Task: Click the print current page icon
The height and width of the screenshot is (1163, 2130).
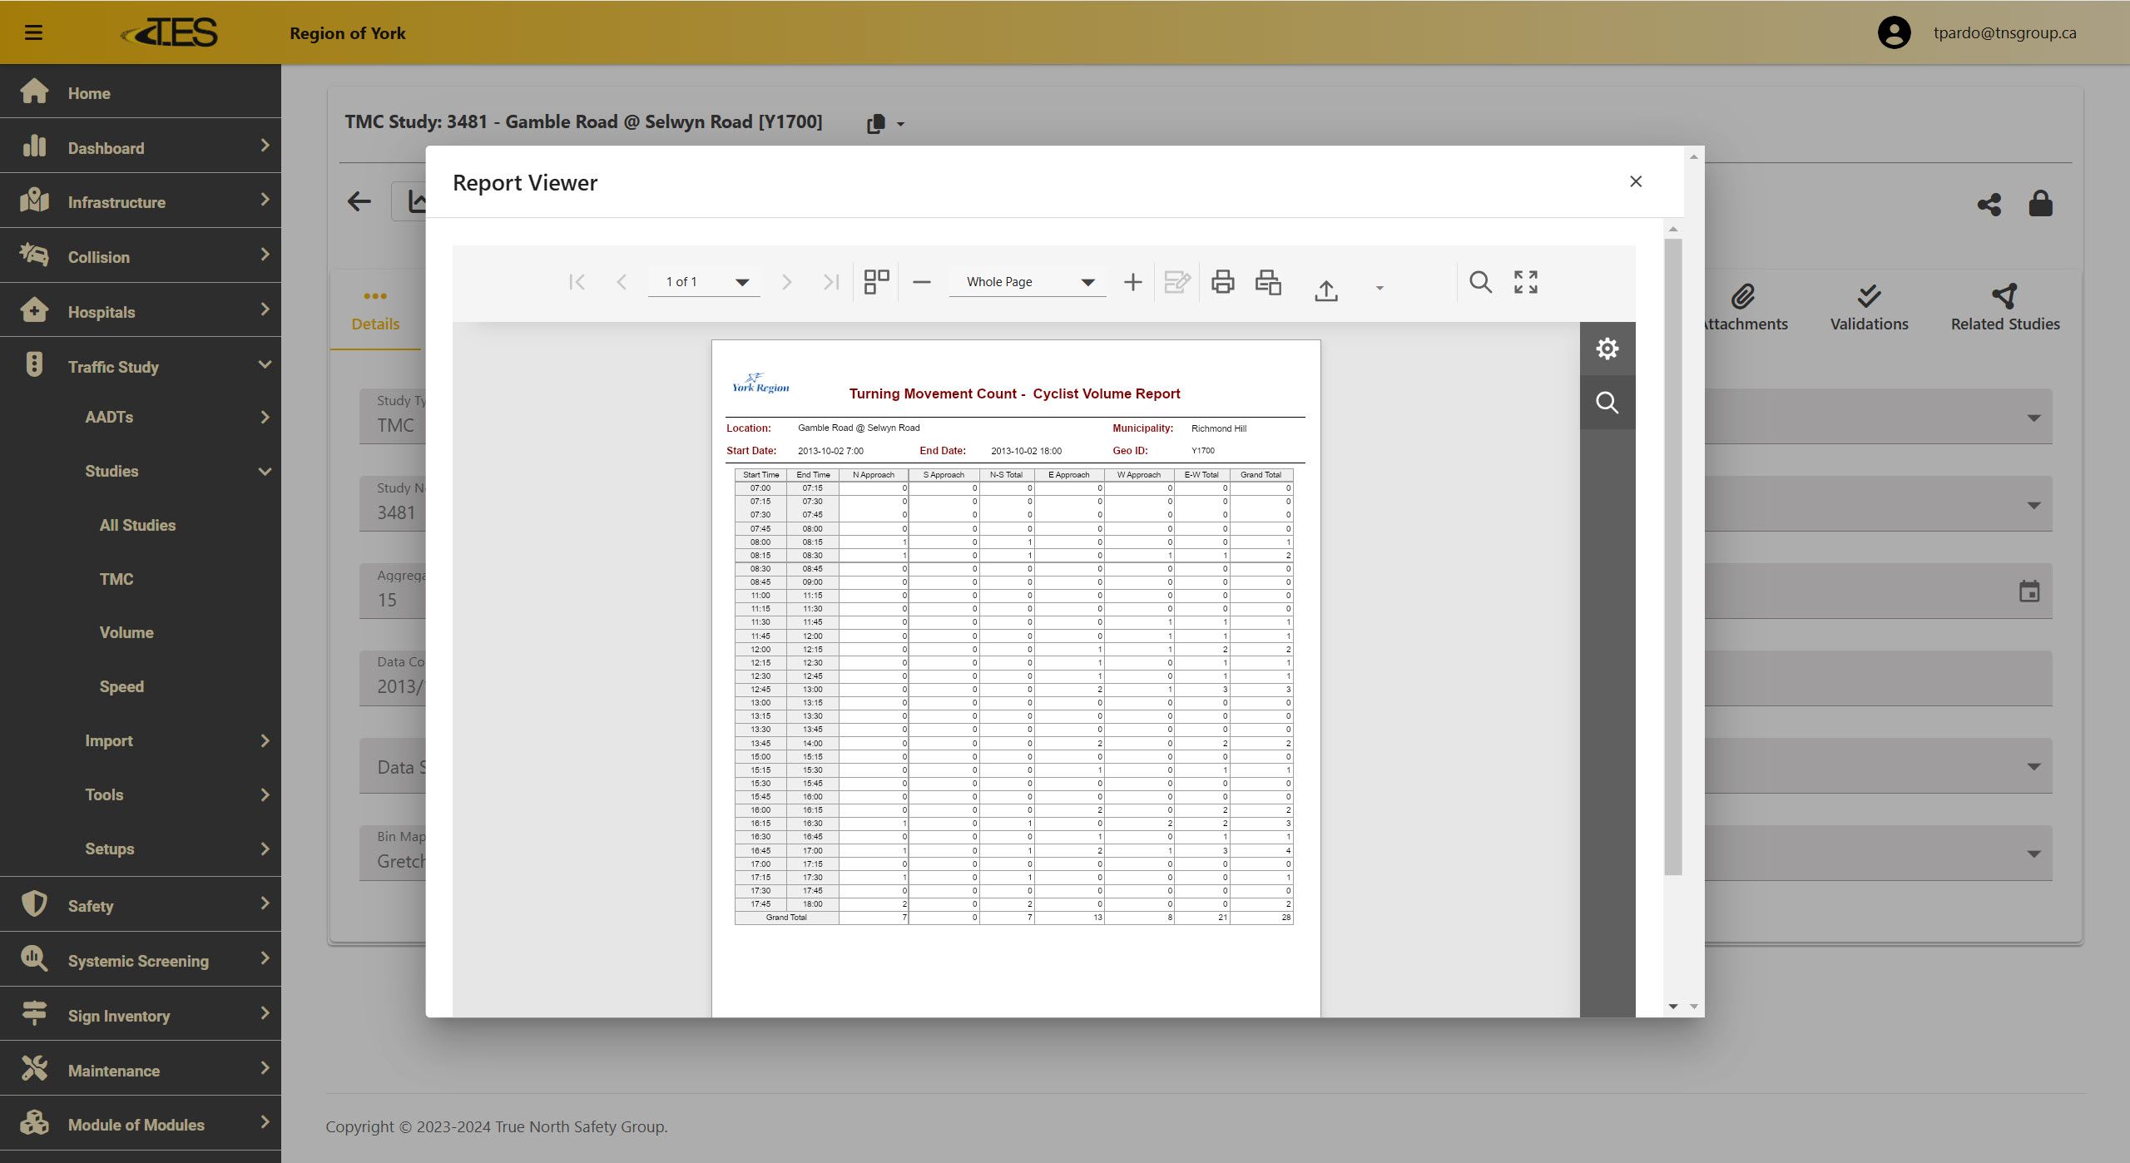Action: [x=1267, y=282]
